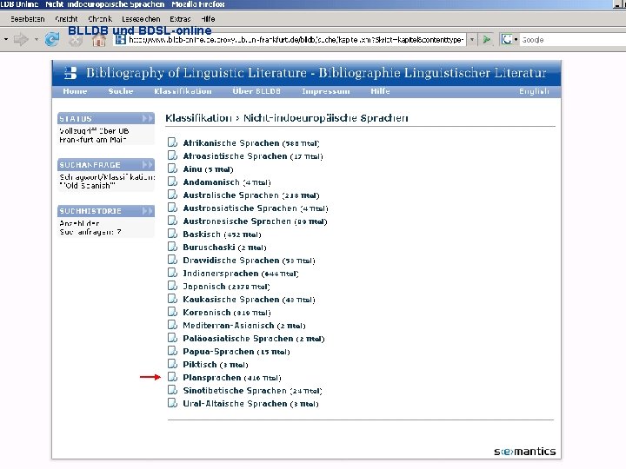Click the Klassifikation breadcrumb link
The width and height of the screenshot is (626, 469).
point(198,118)
